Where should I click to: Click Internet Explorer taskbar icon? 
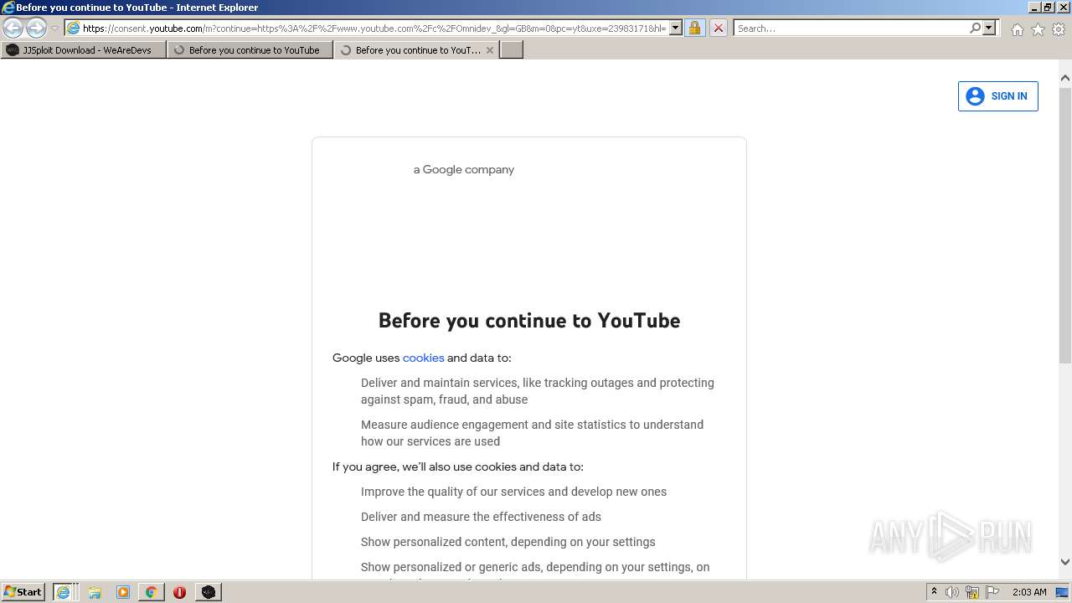click(x=64, y=592)
